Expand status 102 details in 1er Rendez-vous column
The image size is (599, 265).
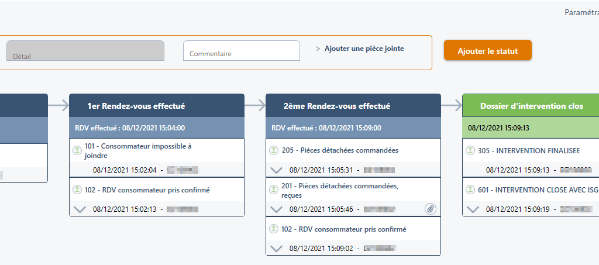[81, 209]
